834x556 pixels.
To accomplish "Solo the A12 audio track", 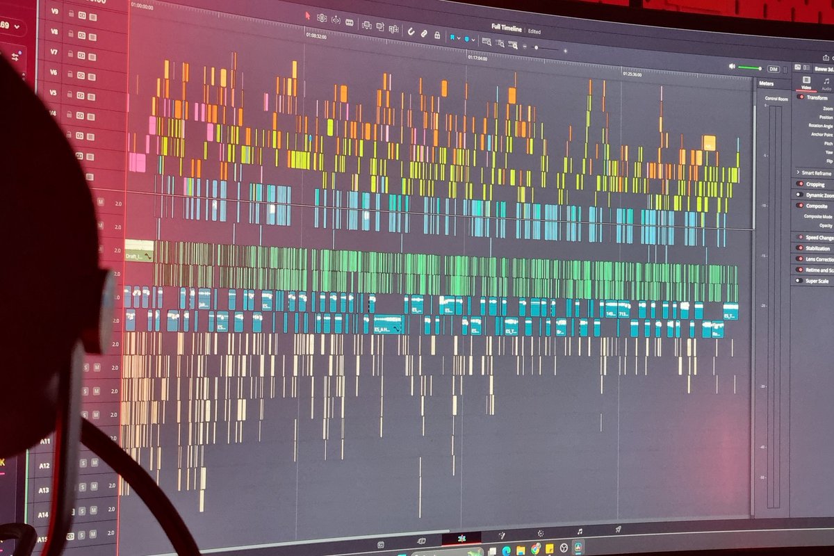I will tap(83, 463).
